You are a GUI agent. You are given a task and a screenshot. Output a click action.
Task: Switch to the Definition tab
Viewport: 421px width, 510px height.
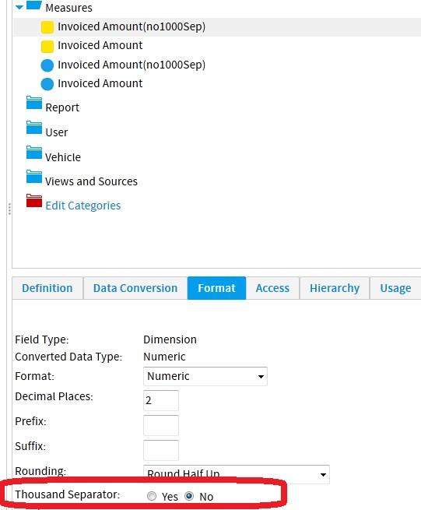(x=47, y=288)
